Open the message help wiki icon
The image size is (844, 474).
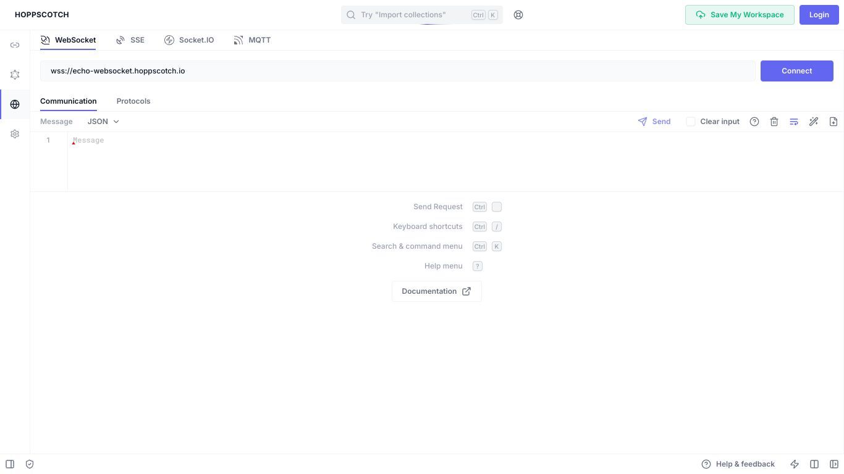[x=754, y=122]
